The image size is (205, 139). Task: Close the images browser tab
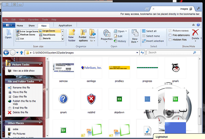click(x=154, y=9)
